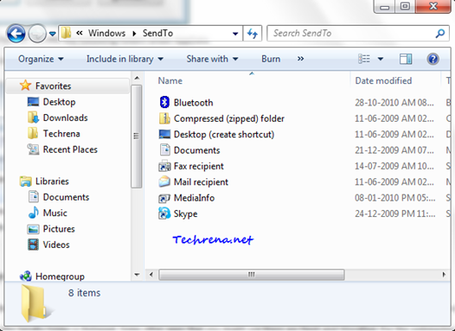Click the Refresh button in address bar

pos(253,34)
